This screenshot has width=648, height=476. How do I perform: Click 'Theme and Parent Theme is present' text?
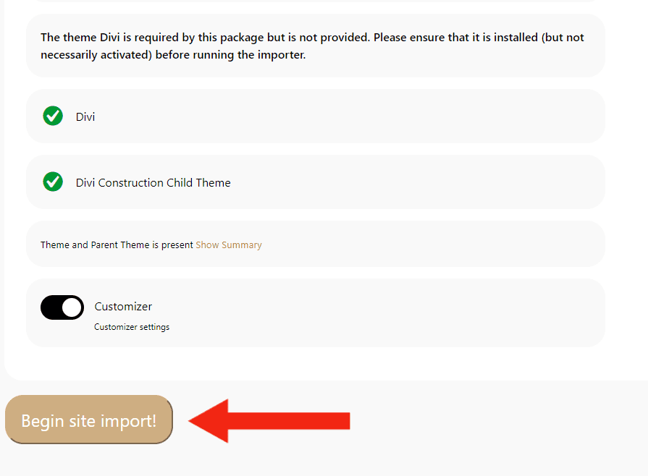pos(117,245)
